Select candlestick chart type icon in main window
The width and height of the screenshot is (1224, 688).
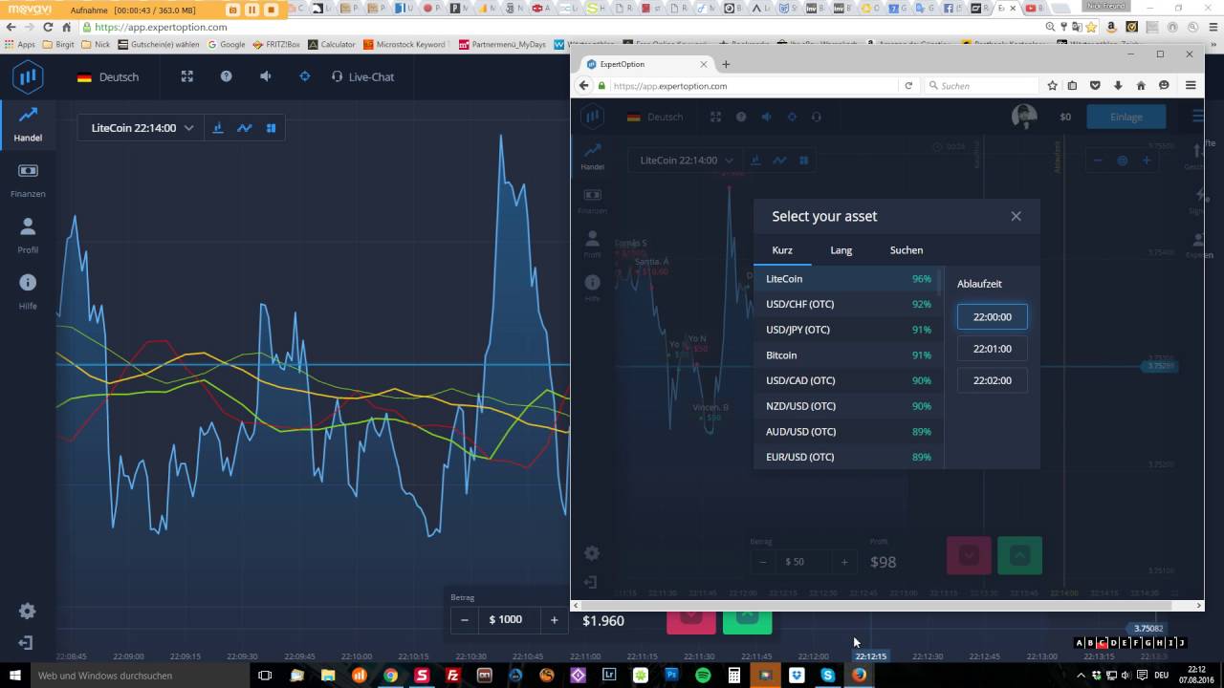point(218,128)
